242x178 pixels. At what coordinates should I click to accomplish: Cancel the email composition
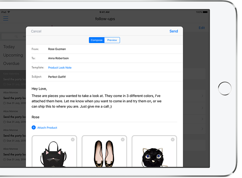pos(36,31)
